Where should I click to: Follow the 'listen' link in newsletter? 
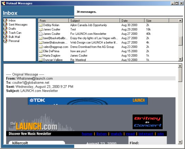[102, 134]
